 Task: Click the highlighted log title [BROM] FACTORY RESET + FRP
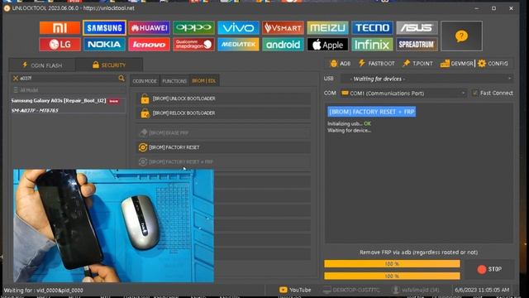[x=371, y=112]
